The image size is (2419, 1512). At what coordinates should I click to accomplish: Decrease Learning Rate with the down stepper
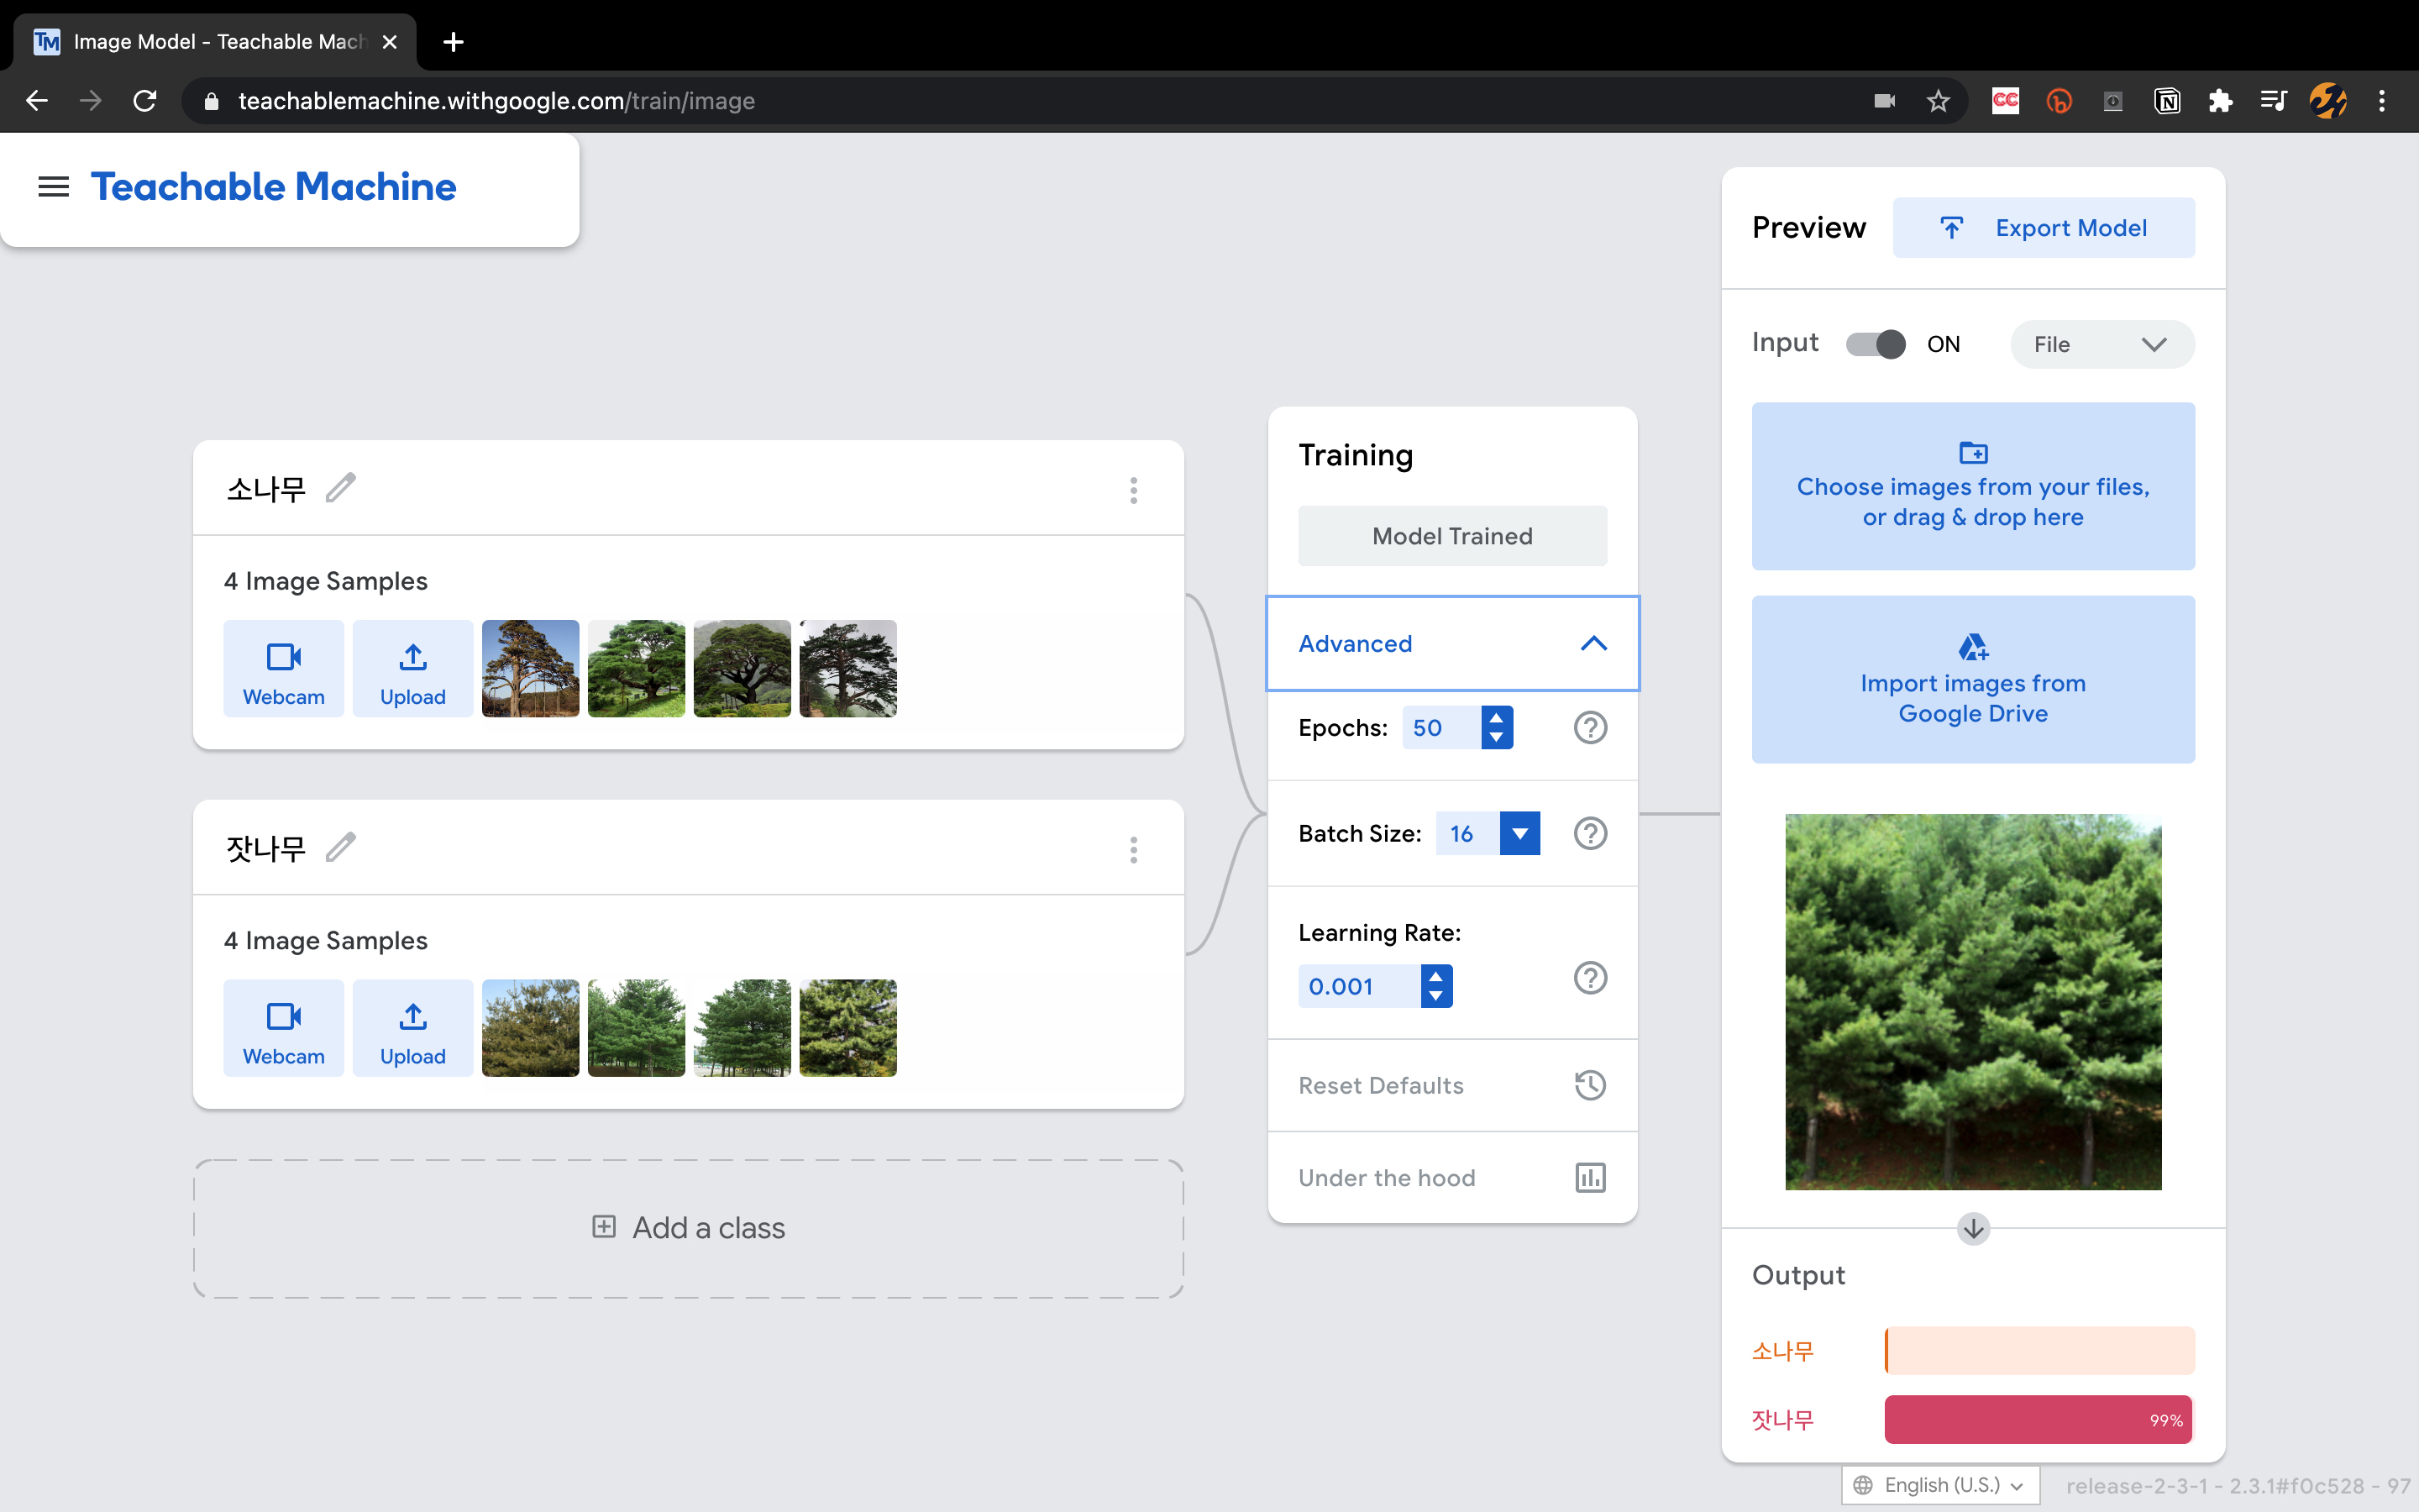[x=1436, y=997]
